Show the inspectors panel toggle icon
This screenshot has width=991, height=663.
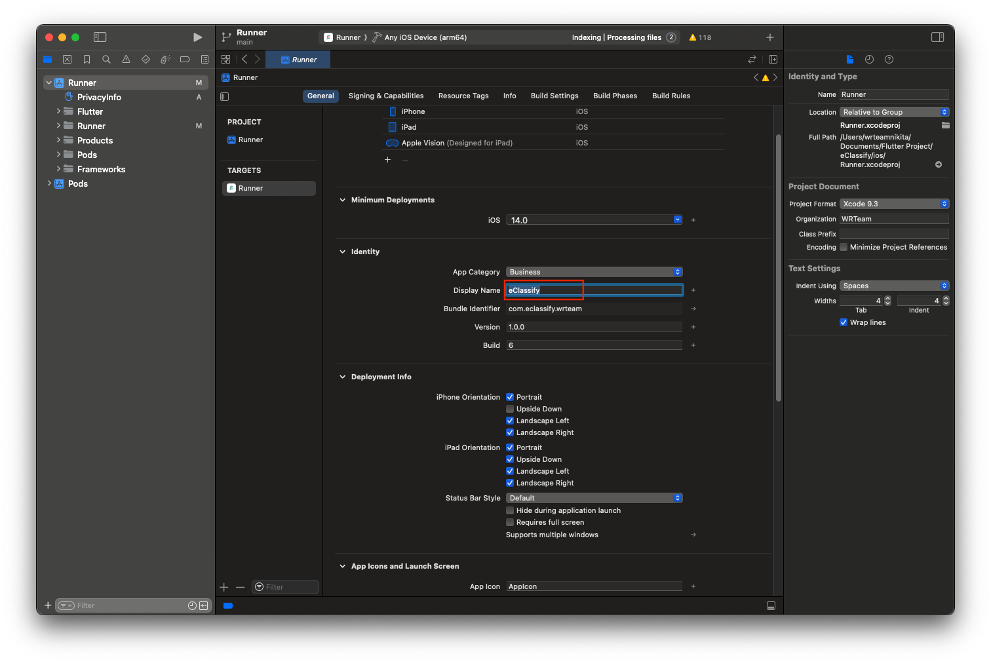(x=937, y=37)
